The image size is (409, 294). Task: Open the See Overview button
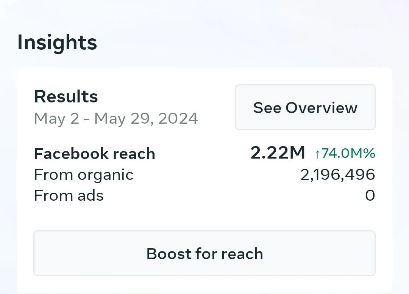(305, 107)
